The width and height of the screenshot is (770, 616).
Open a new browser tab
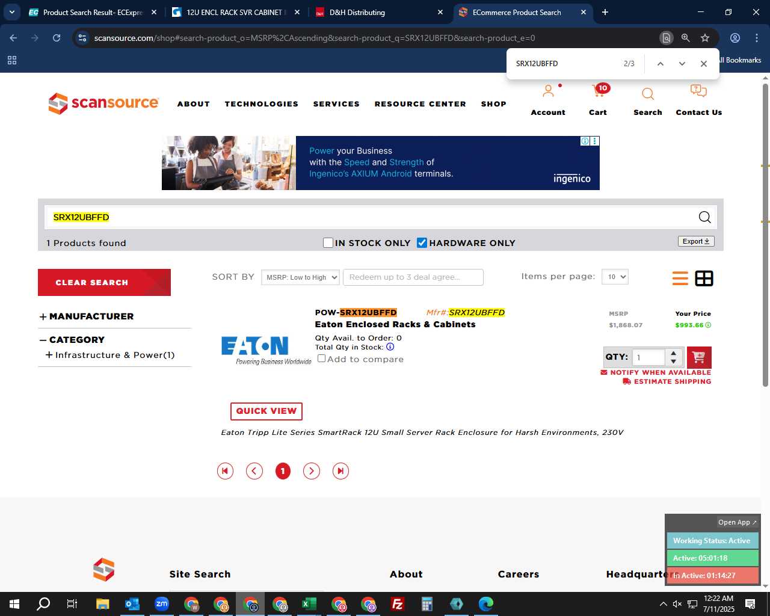pos(605,12)
